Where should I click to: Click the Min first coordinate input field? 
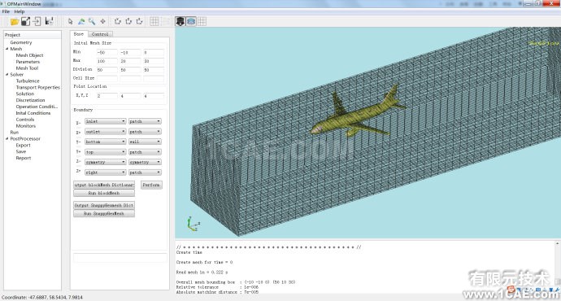(x=107, y=52)
